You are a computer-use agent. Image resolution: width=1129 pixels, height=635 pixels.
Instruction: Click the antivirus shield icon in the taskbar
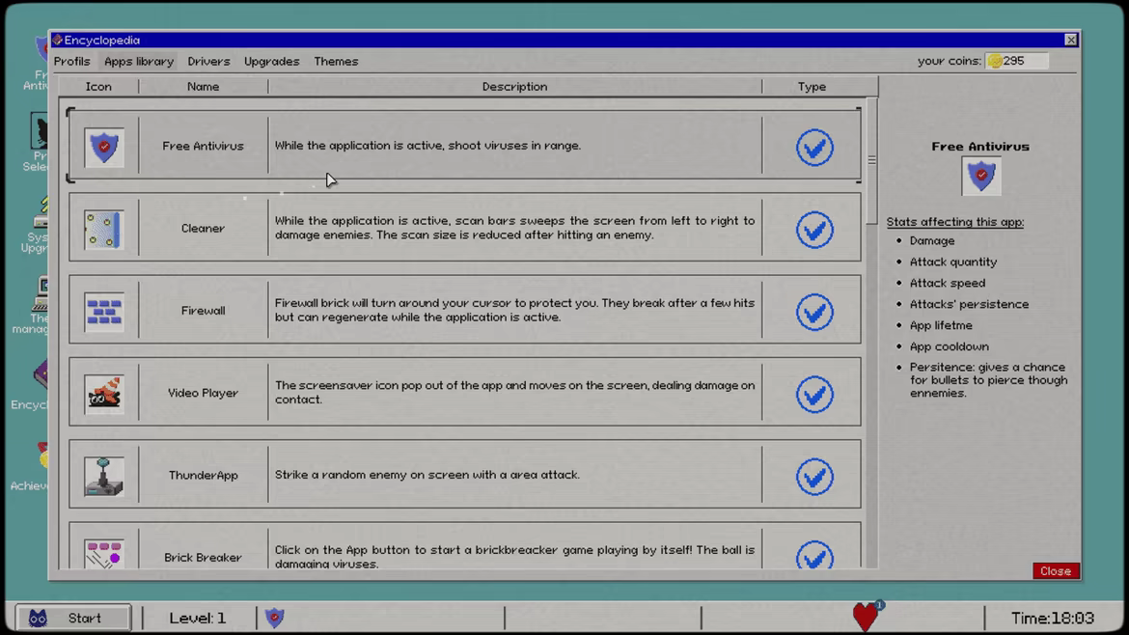click(x=274, y=618)
